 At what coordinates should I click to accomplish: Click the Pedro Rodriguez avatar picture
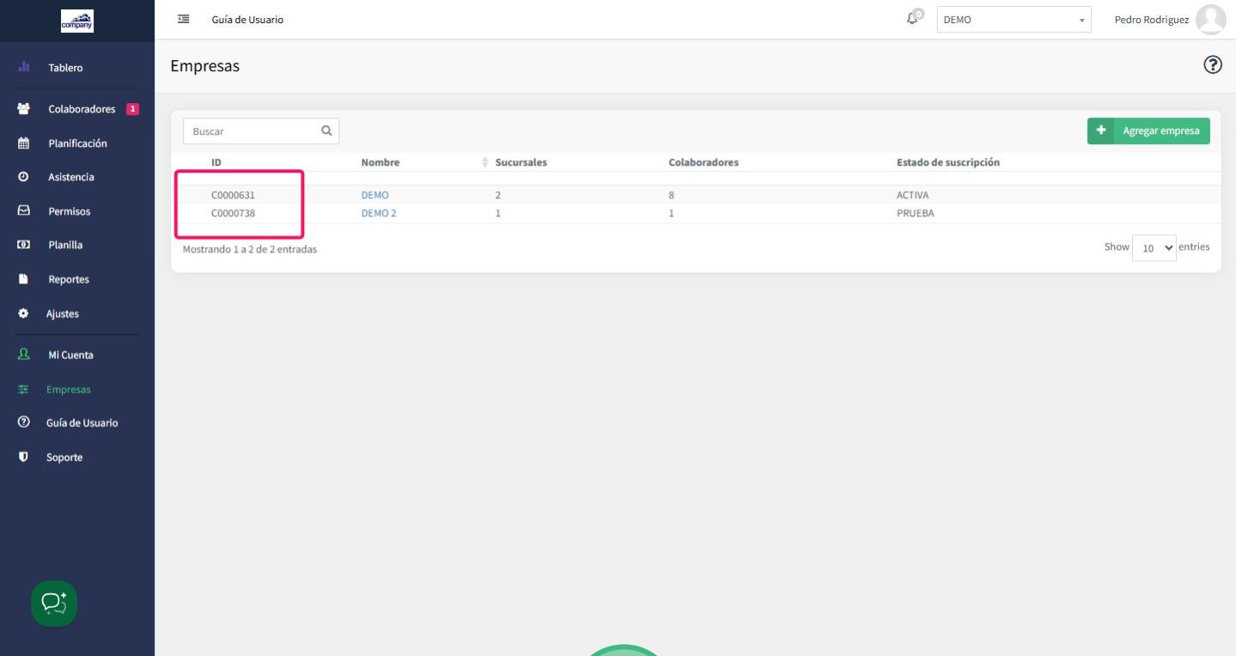(x=1211, y=20)
